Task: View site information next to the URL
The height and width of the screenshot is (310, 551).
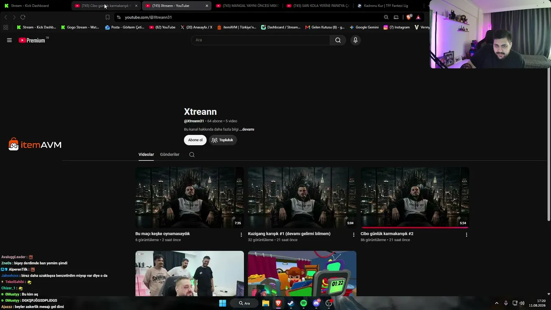Action: [119, 17]
